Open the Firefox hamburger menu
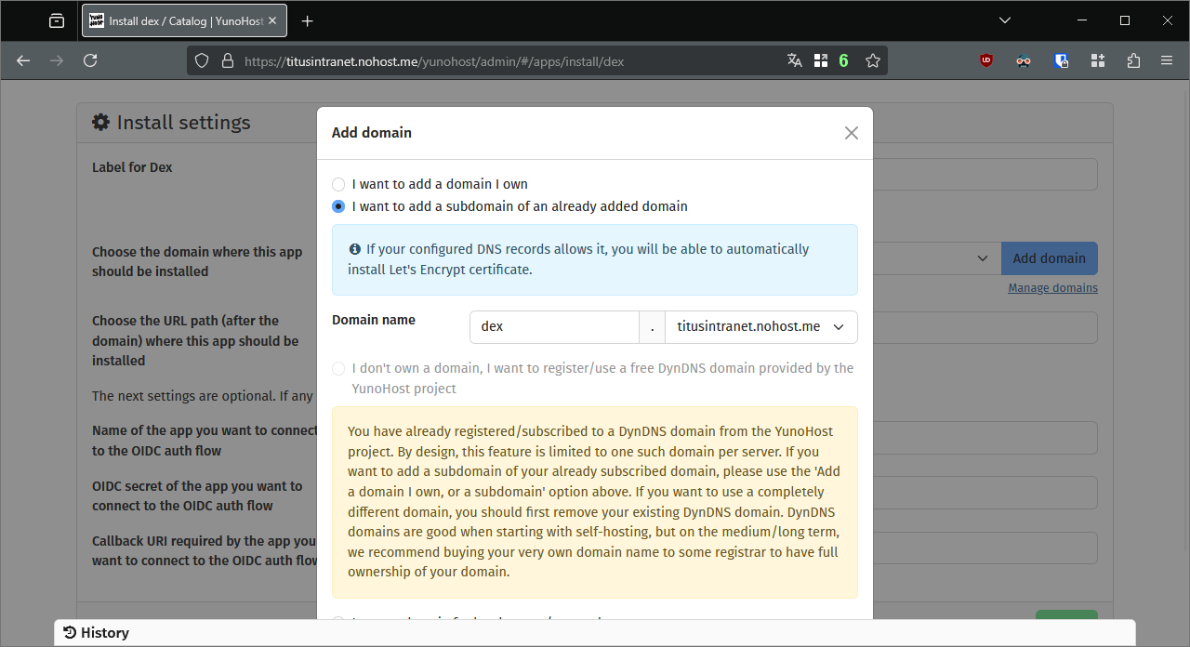 [1167, 60]
